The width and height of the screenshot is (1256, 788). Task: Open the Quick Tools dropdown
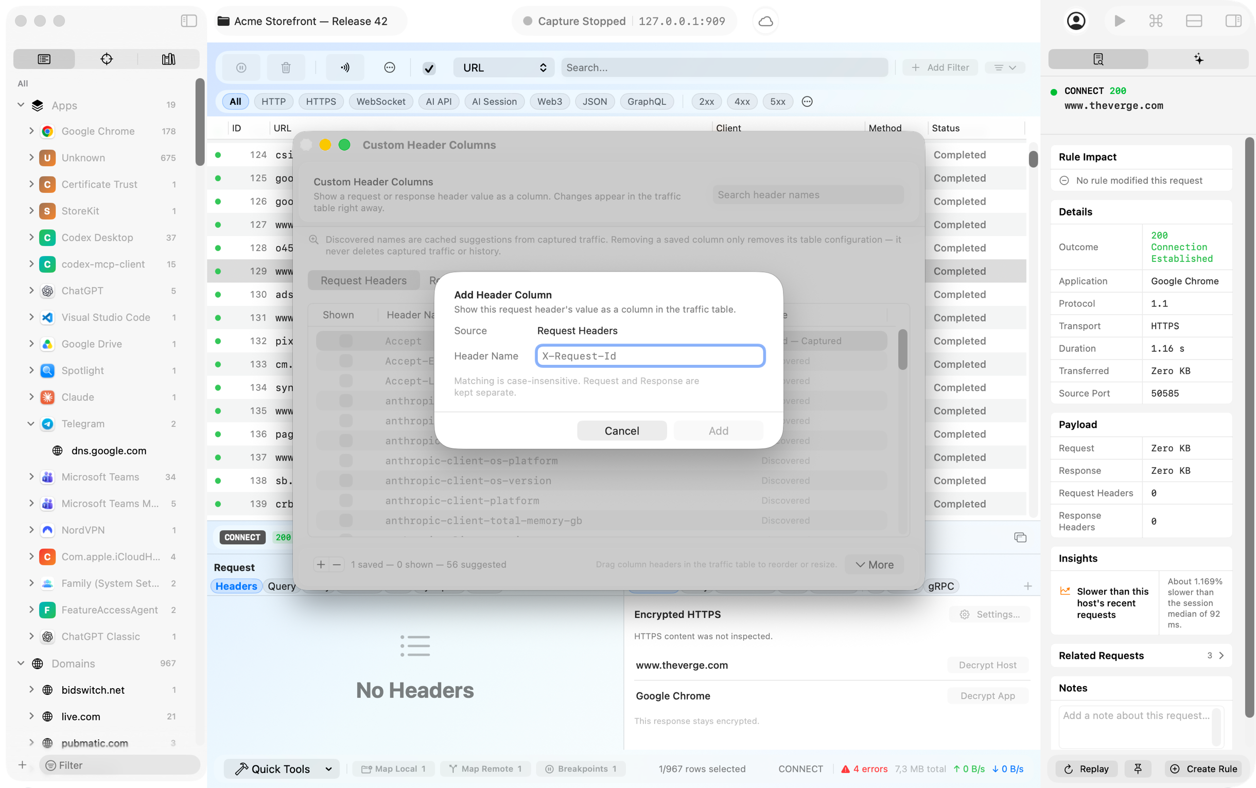[x=282, y=769]
